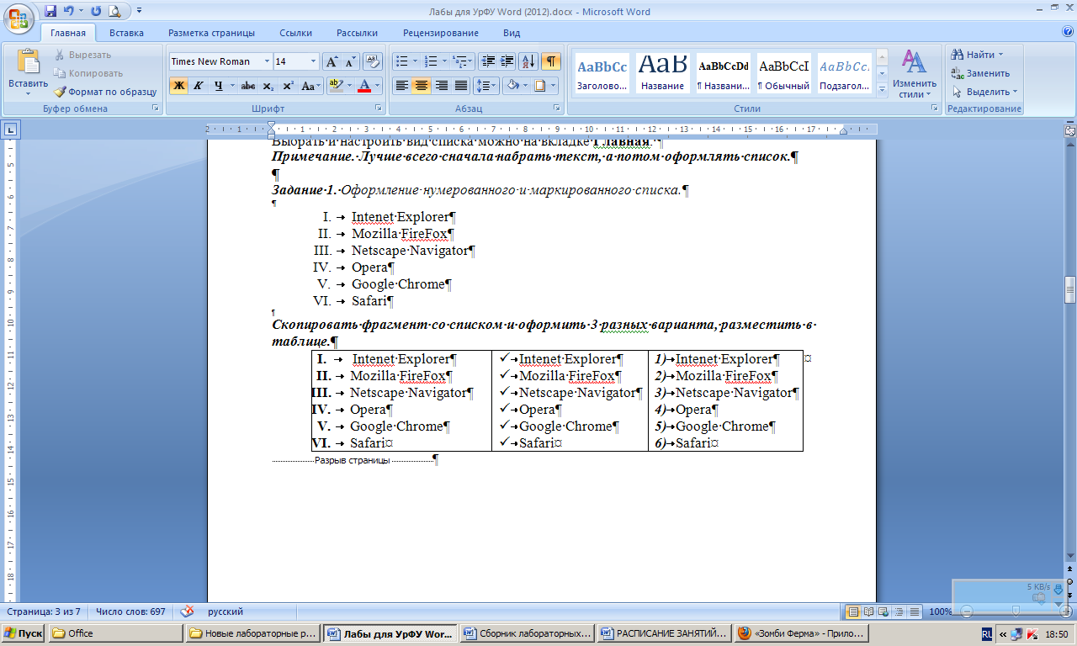Clear formatting with the eraser icon
This screenshot has width=1077, height=646.
click(374, 61)
